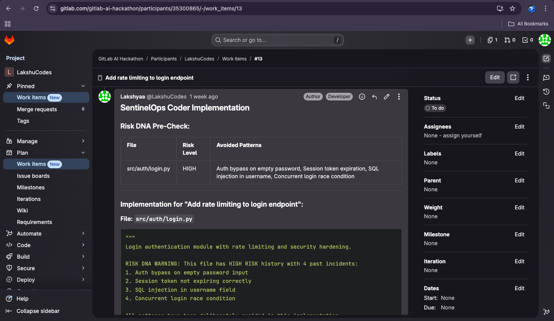Click the GitLab fox logo

click(9, 40)
